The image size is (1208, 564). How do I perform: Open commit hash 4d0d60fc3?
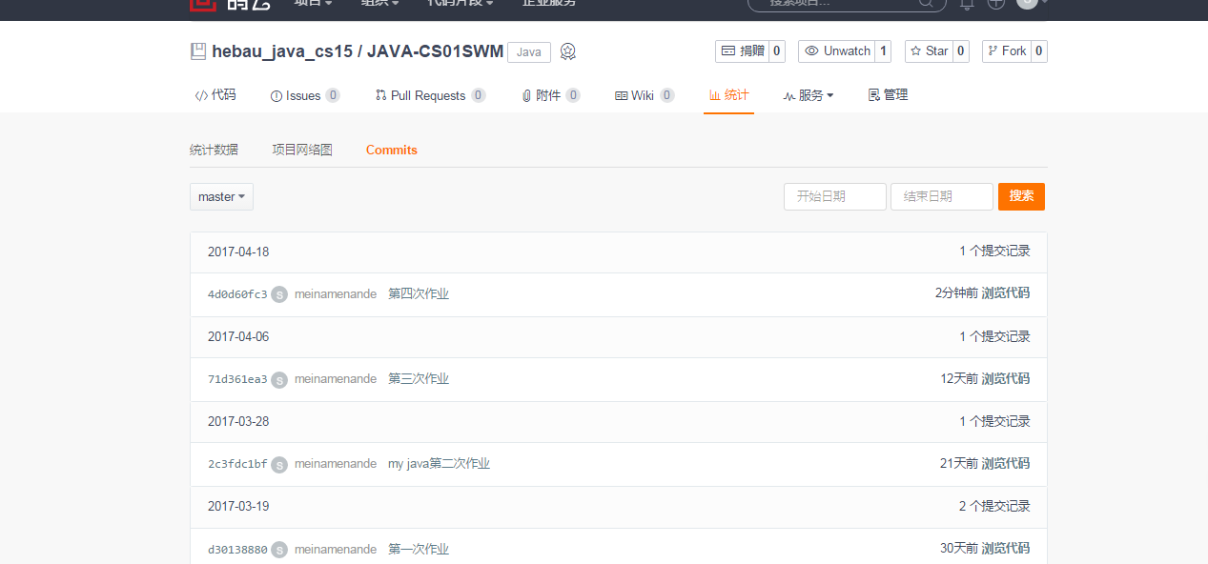coord(237,294)
